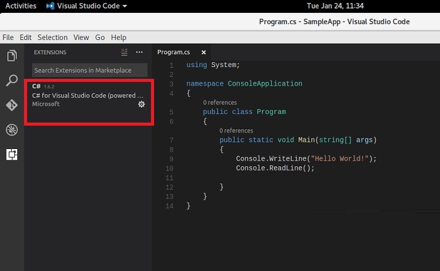440x271 pixels.
Task: Click the gear icon on C# extension
Action: tap(141, 105)
